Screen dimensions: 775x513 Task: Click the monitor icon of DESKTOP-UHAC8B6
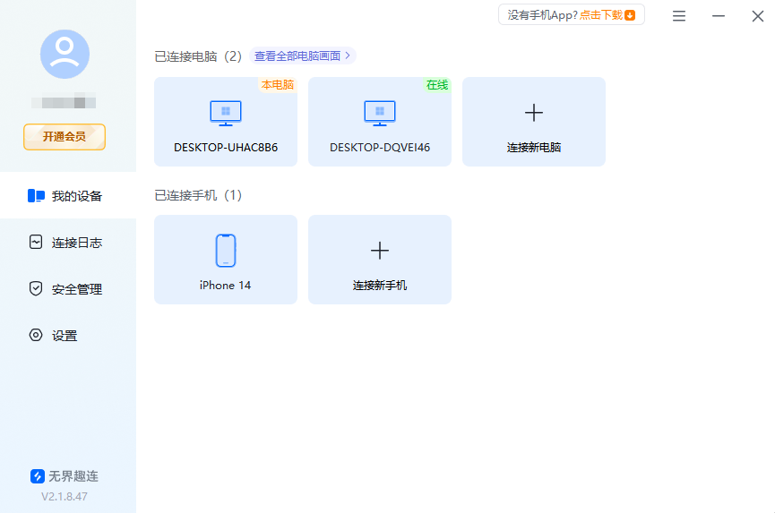[x=226, y=113]
